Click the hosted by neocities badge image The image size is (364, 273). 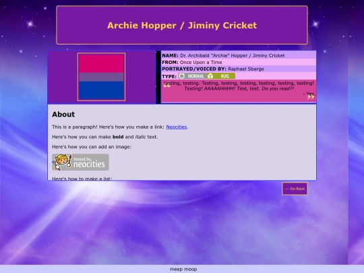point(80,162)
